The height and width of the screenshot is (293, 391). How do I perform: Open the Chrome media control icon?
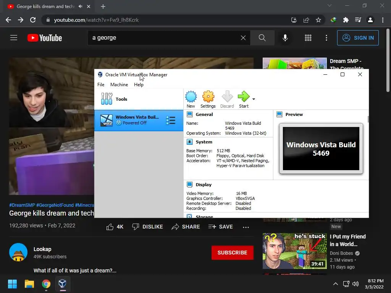[x=358, y=20]
